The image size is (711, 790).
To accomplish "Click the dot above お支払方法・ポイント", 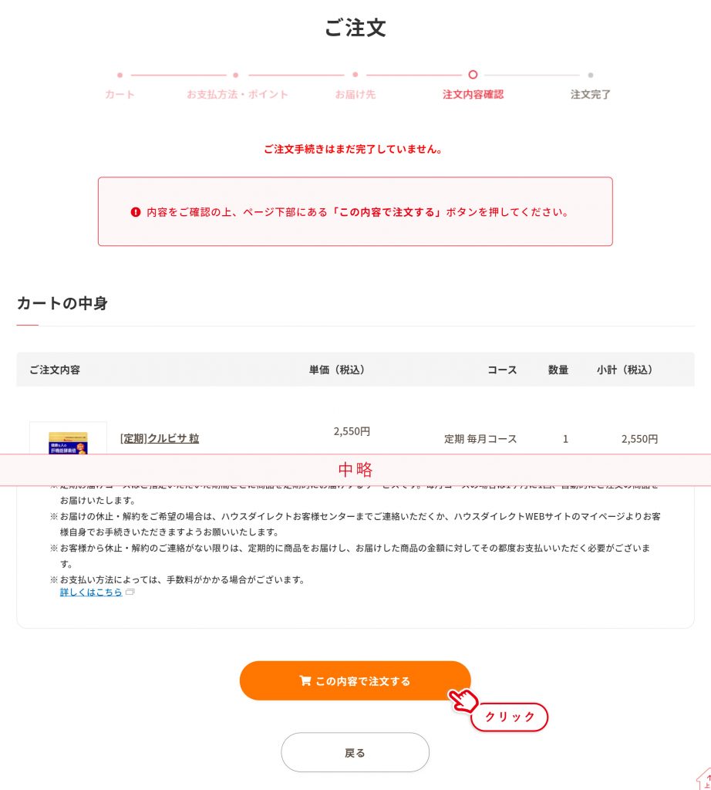I will click(x=236, y=75).
